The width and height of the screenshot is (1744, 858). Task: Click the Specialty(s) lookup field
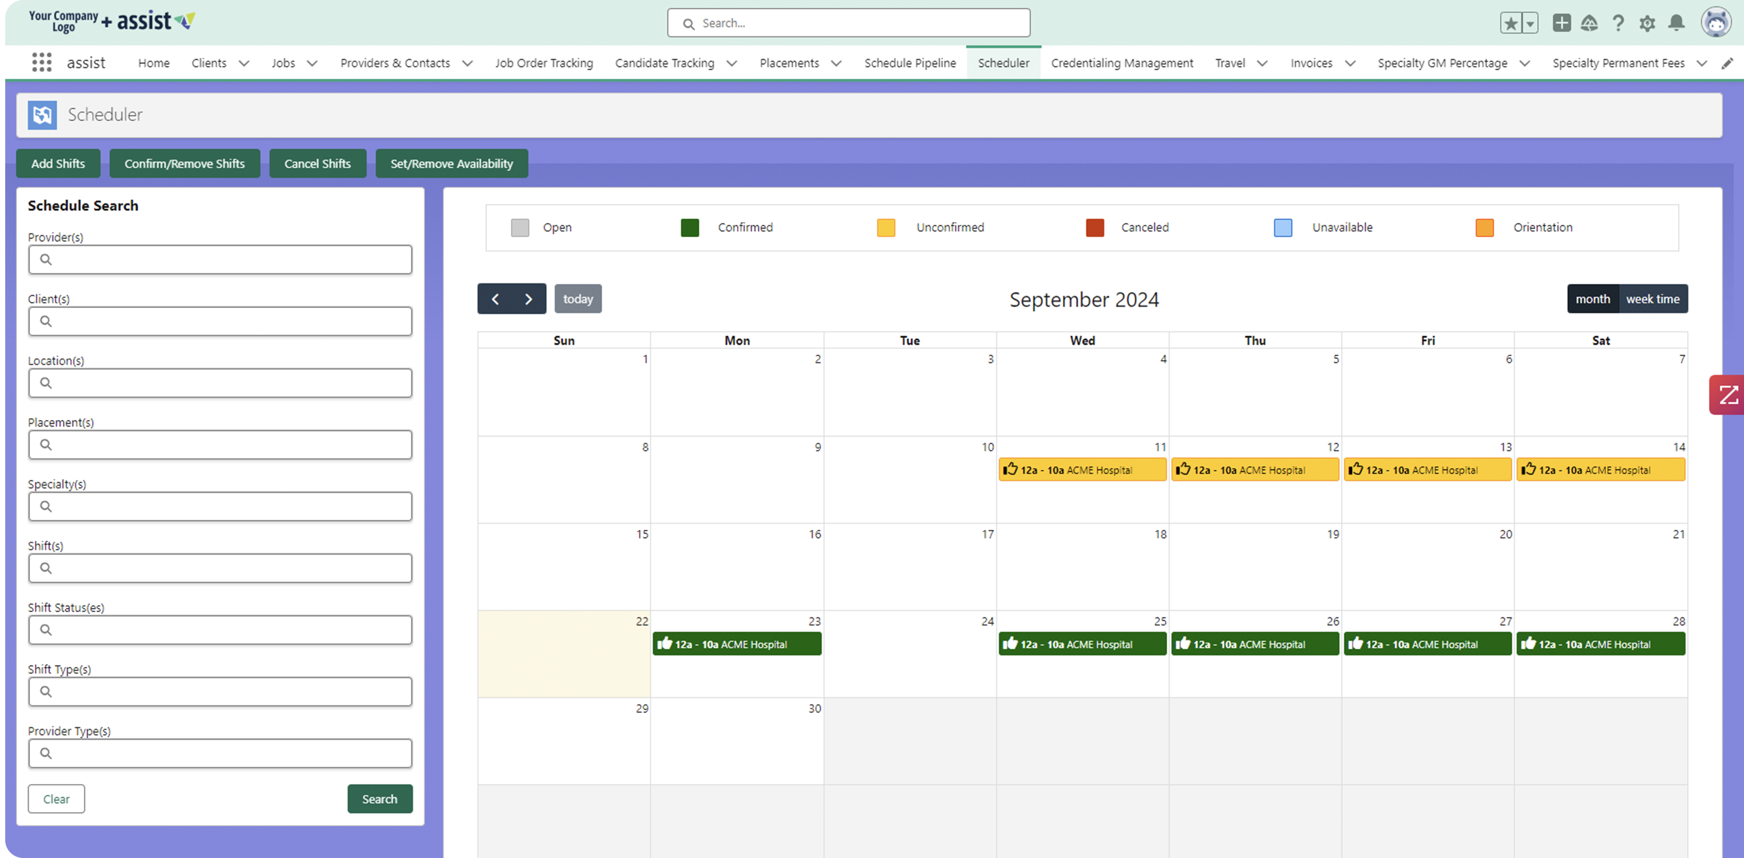point(220,506)
